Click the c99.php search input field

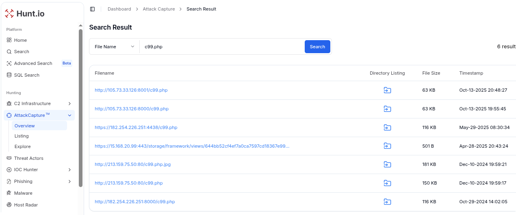(221, 47)
